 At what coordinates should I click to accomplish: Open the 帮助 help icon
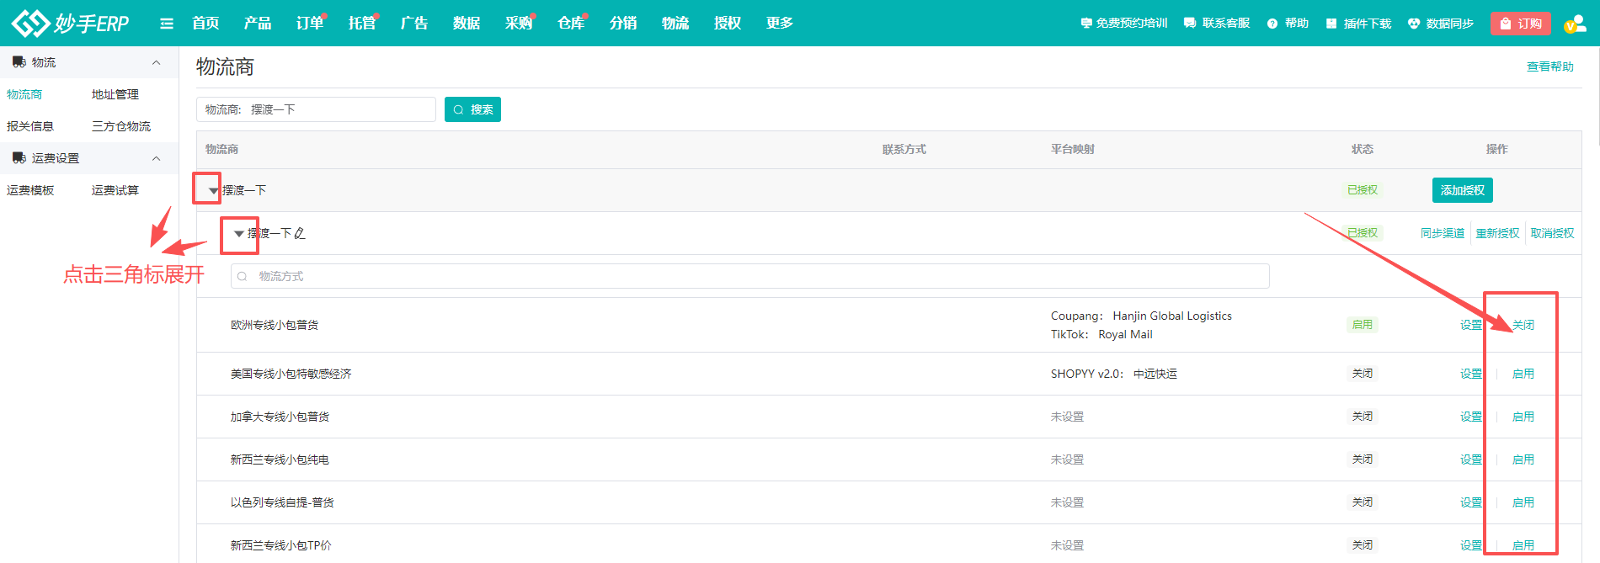pos(1272,24)
